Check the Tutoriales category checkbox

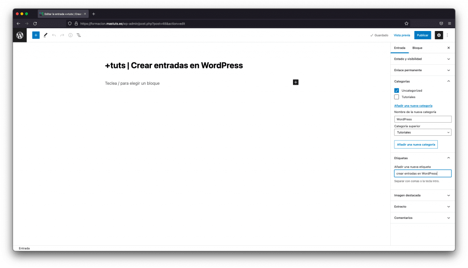(397, 97)
